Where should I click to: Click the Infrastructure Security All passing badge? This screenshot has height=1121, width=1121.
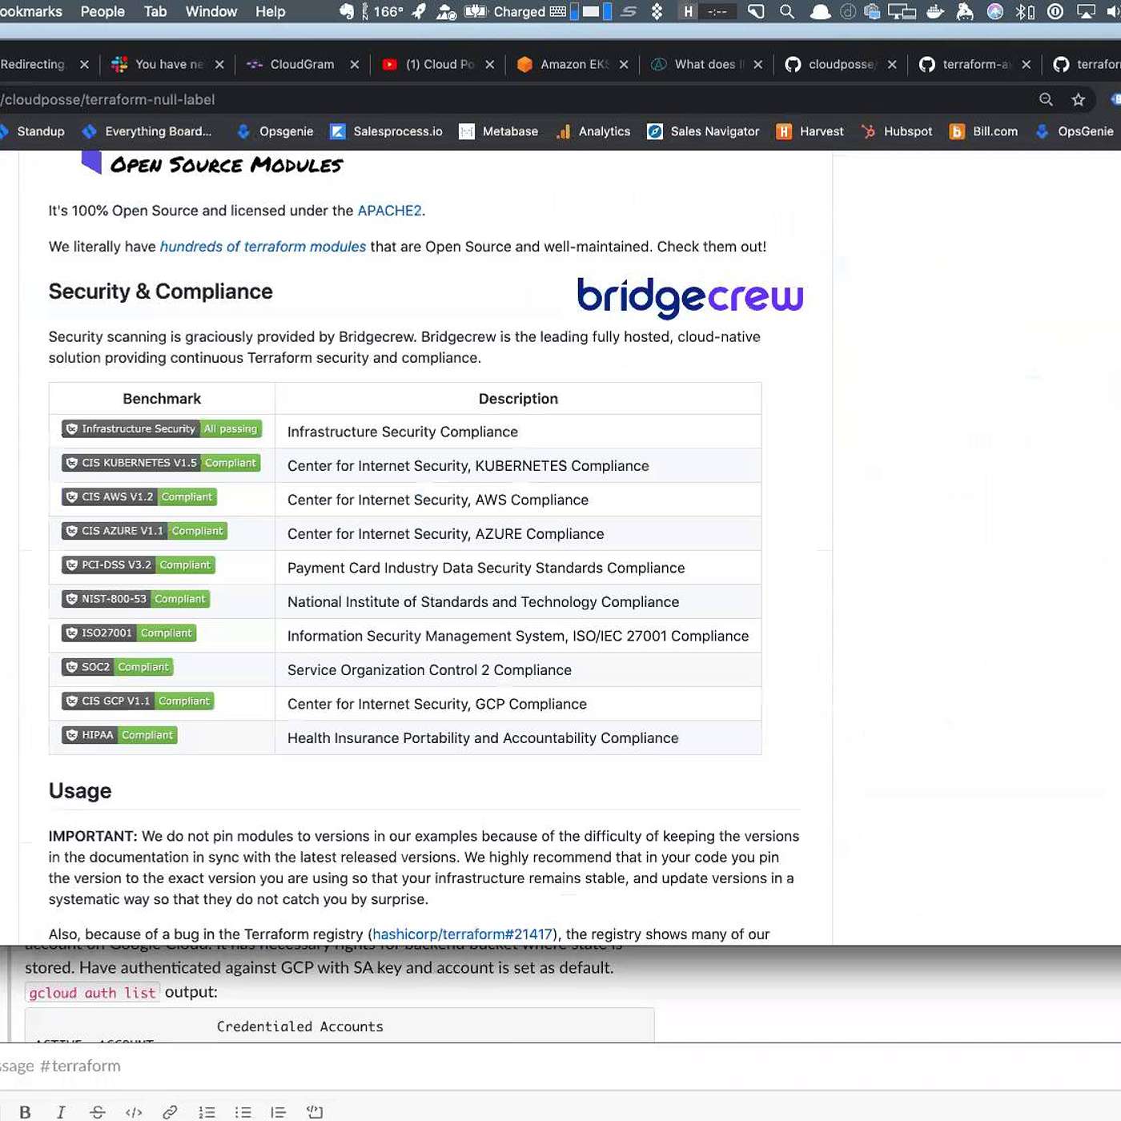(x=162, y=429)
